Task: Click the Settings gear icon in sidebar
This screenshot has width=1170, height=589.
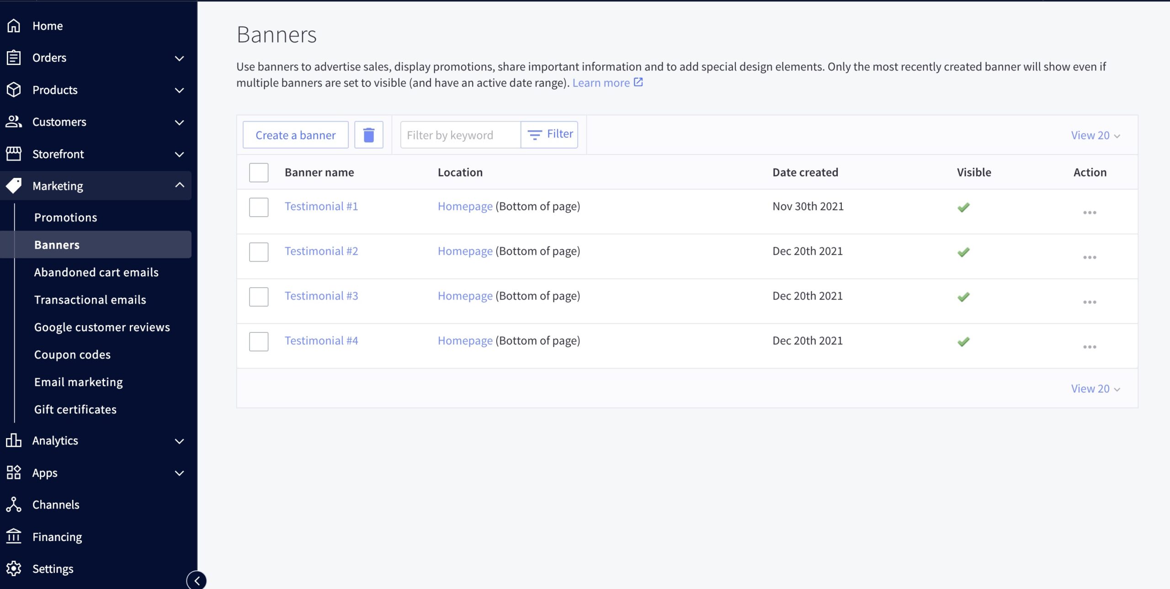Action: (x=14, y=568)
